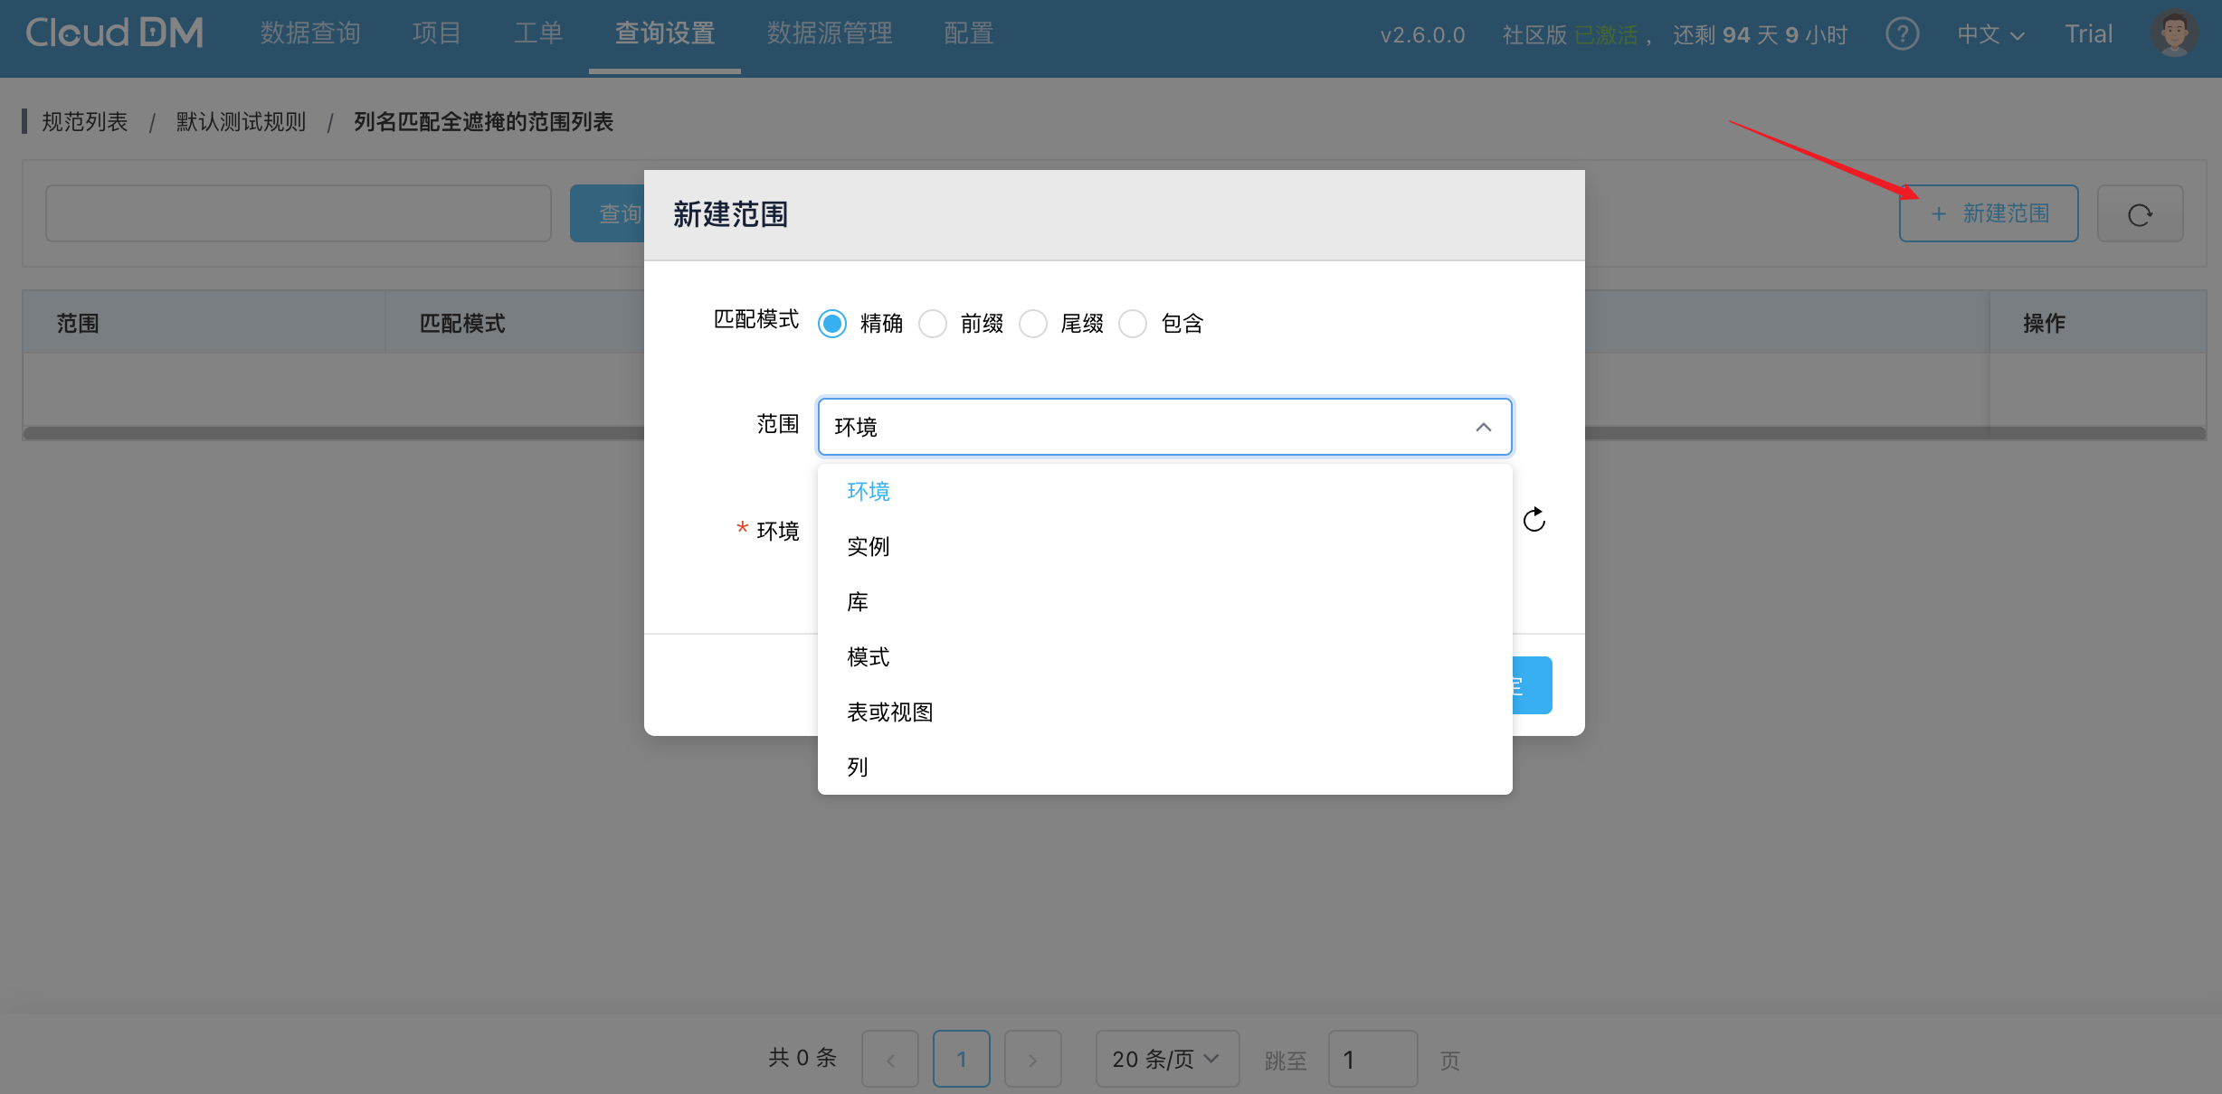2222x1094 pixels.
Task: Click the 跳至 page number input
Action: (1372, 1060)
